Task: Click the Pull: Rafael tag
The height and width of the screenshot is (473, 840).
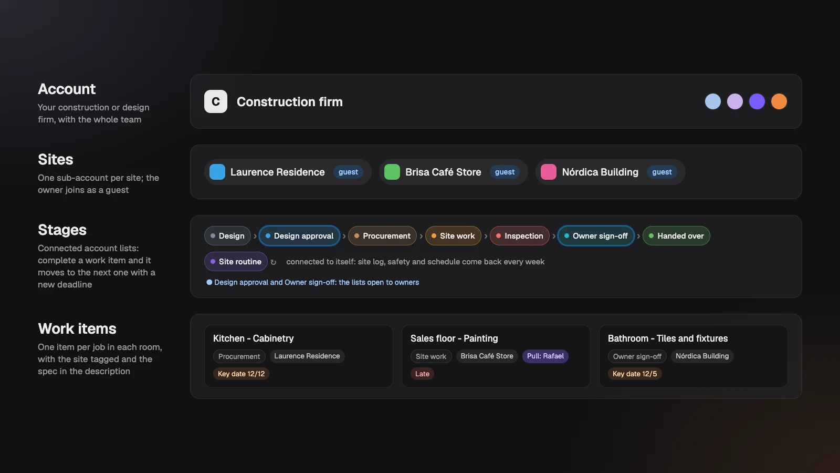Action: coord(545,356)
